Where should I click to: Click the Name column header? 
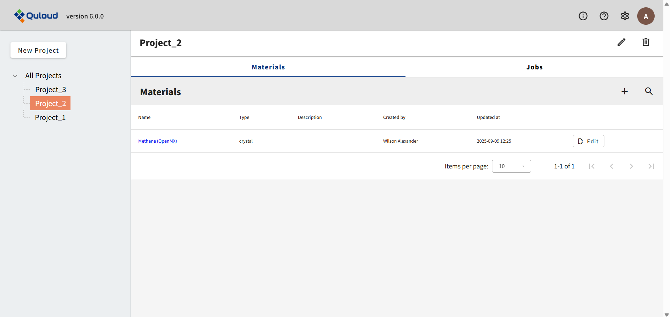(x=144, y=118)
